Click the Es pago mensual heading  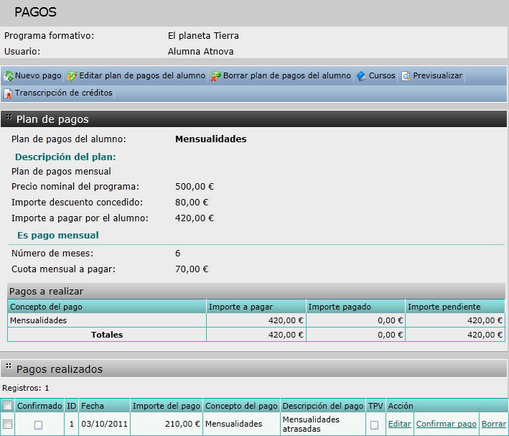(58, 235)
